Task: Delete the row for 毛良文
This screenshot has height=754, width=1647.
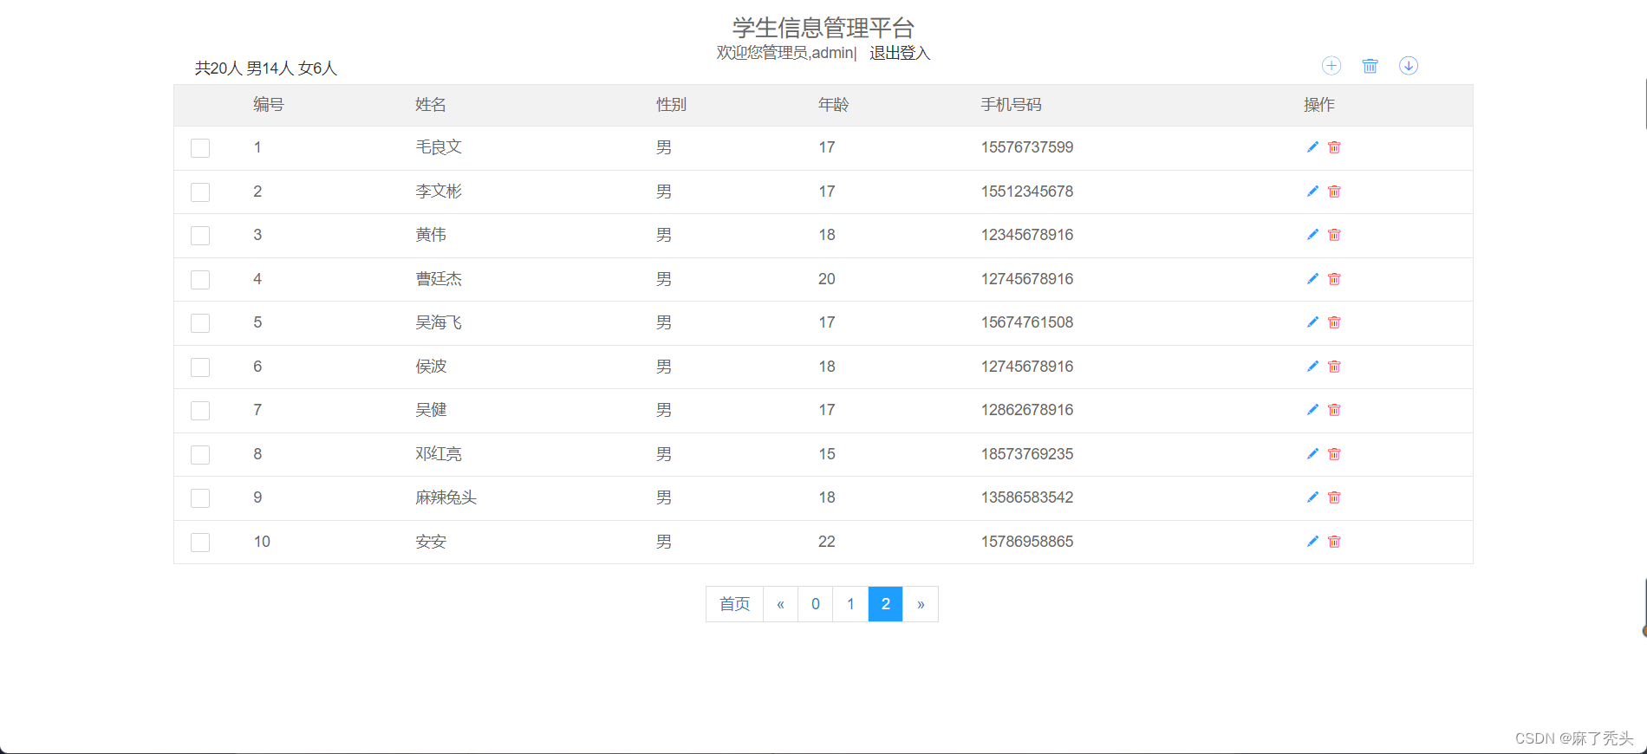Action: [x=1335, y=147]
